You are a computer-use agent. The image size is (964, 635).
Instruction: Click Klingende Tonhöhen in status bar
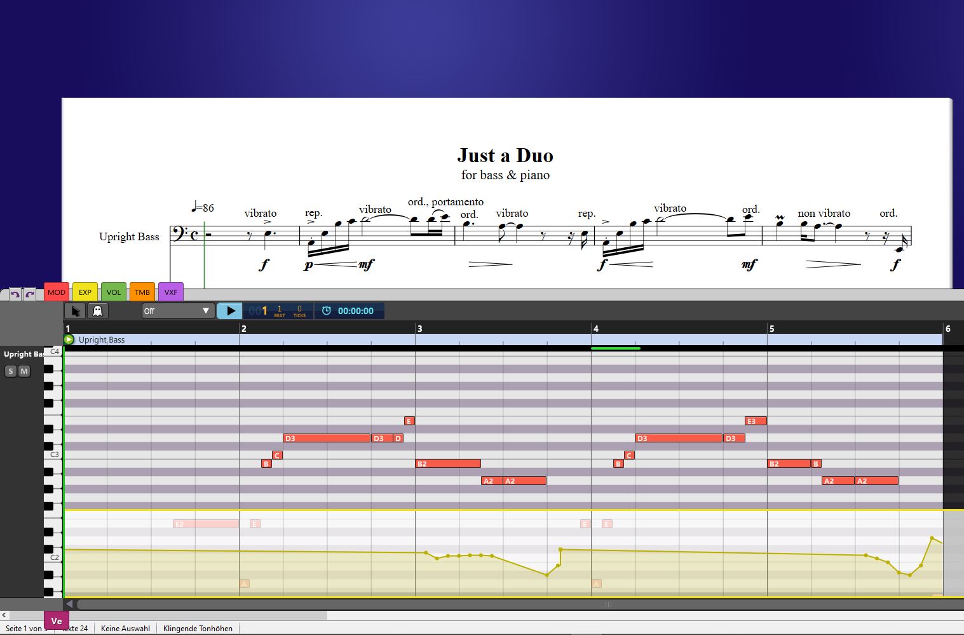click(x=198, y=629)
